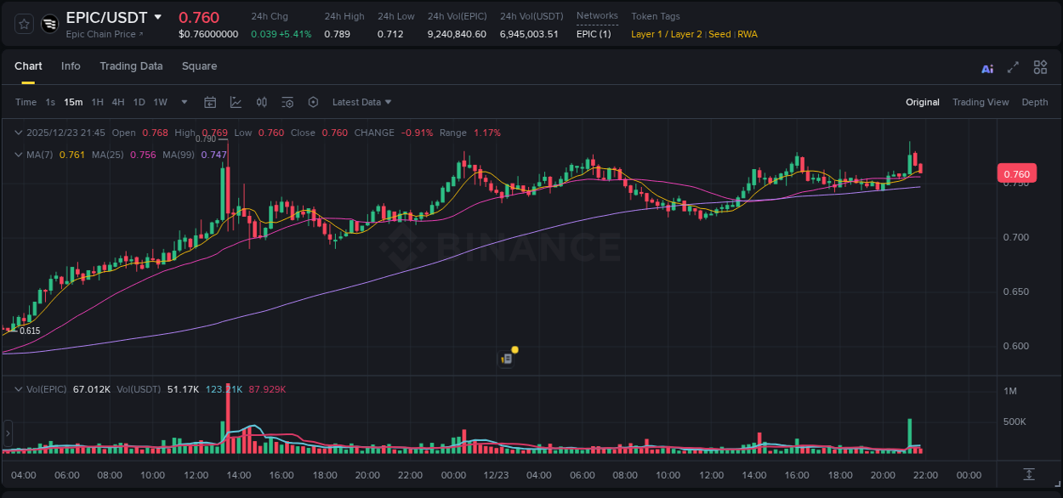Switch chart to Original mode
The image size is (1063, 498).
[922, 102]
